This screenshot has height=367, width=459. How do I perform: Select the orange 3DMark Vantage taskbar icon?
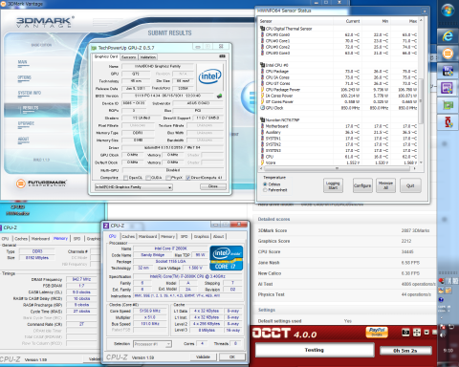pyautogui.click(x=448, y=54)
